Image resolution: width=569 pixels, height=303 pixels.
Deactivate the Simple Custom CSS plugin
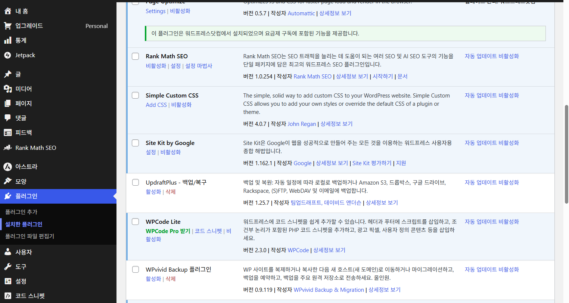pos(181,105)
